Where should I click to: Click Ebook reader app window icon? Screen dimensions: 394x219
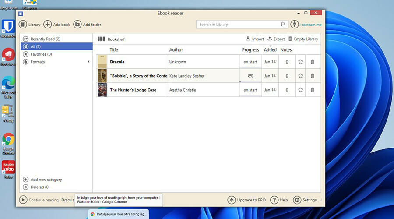(21, 14)
